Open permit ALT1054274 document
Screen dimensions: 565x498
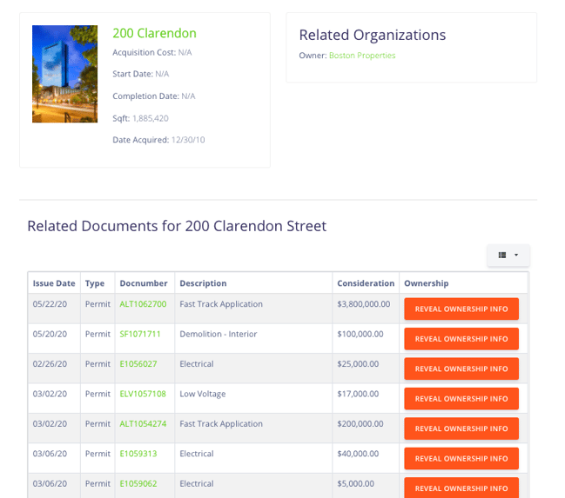point(143,424)
